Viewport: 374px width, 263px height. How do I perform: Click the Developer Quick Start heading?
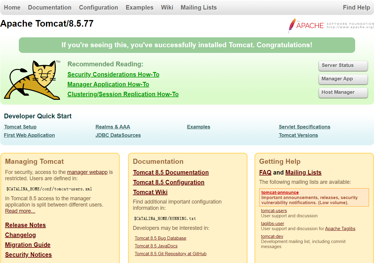(38, 116)
